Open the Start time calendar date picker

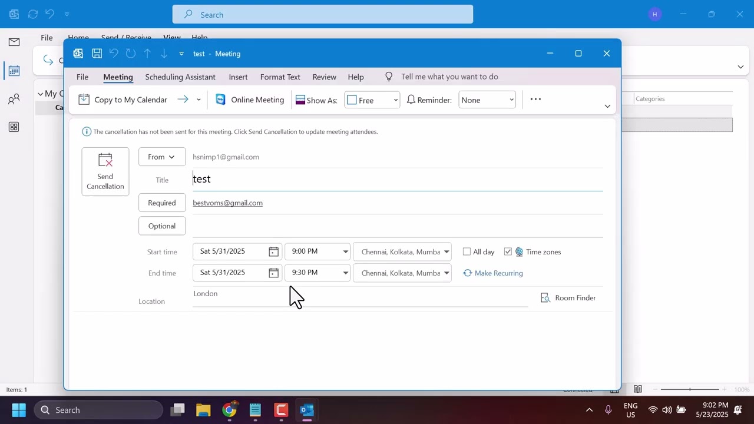tap(273, 251)
